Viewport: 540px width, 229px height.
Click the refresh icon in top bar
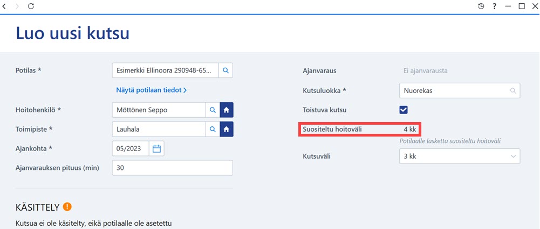pyautogui.click(x=31, y=6)
